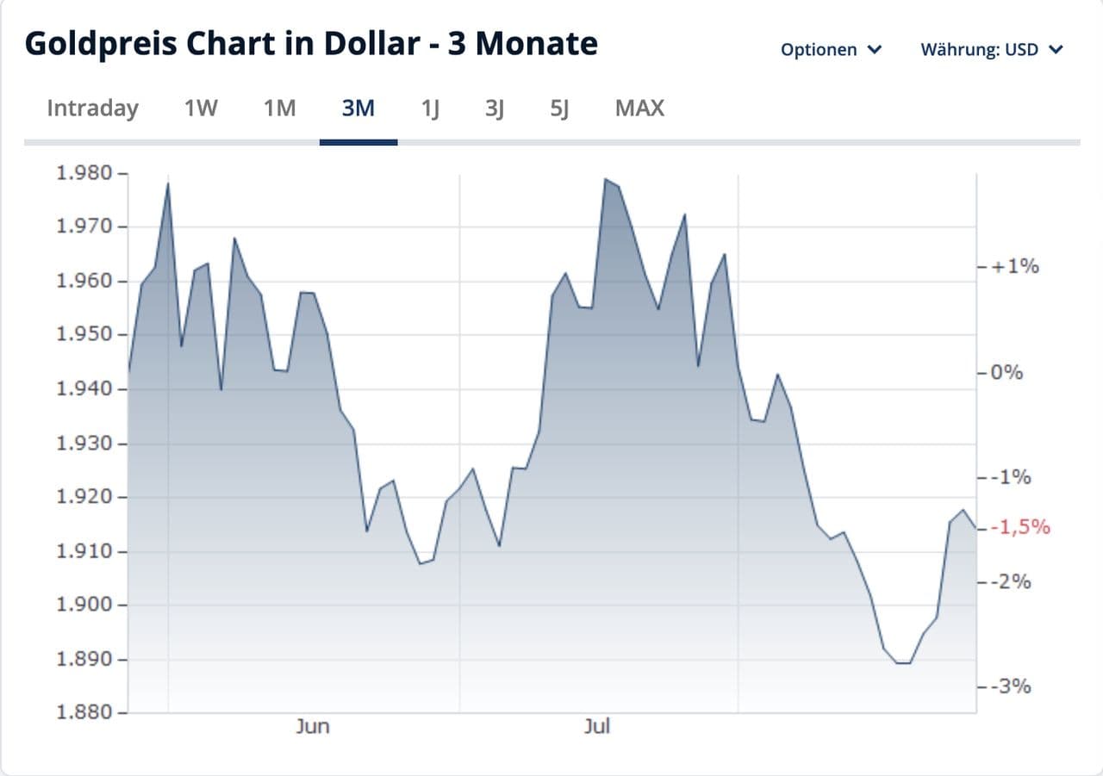Click the chevron next to Währung: USD
Viewport: 1103px width, 776px height.
[x=1056, y=50]
